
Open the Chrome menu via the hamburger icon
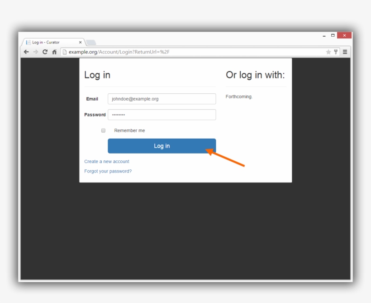pos(344,51)
